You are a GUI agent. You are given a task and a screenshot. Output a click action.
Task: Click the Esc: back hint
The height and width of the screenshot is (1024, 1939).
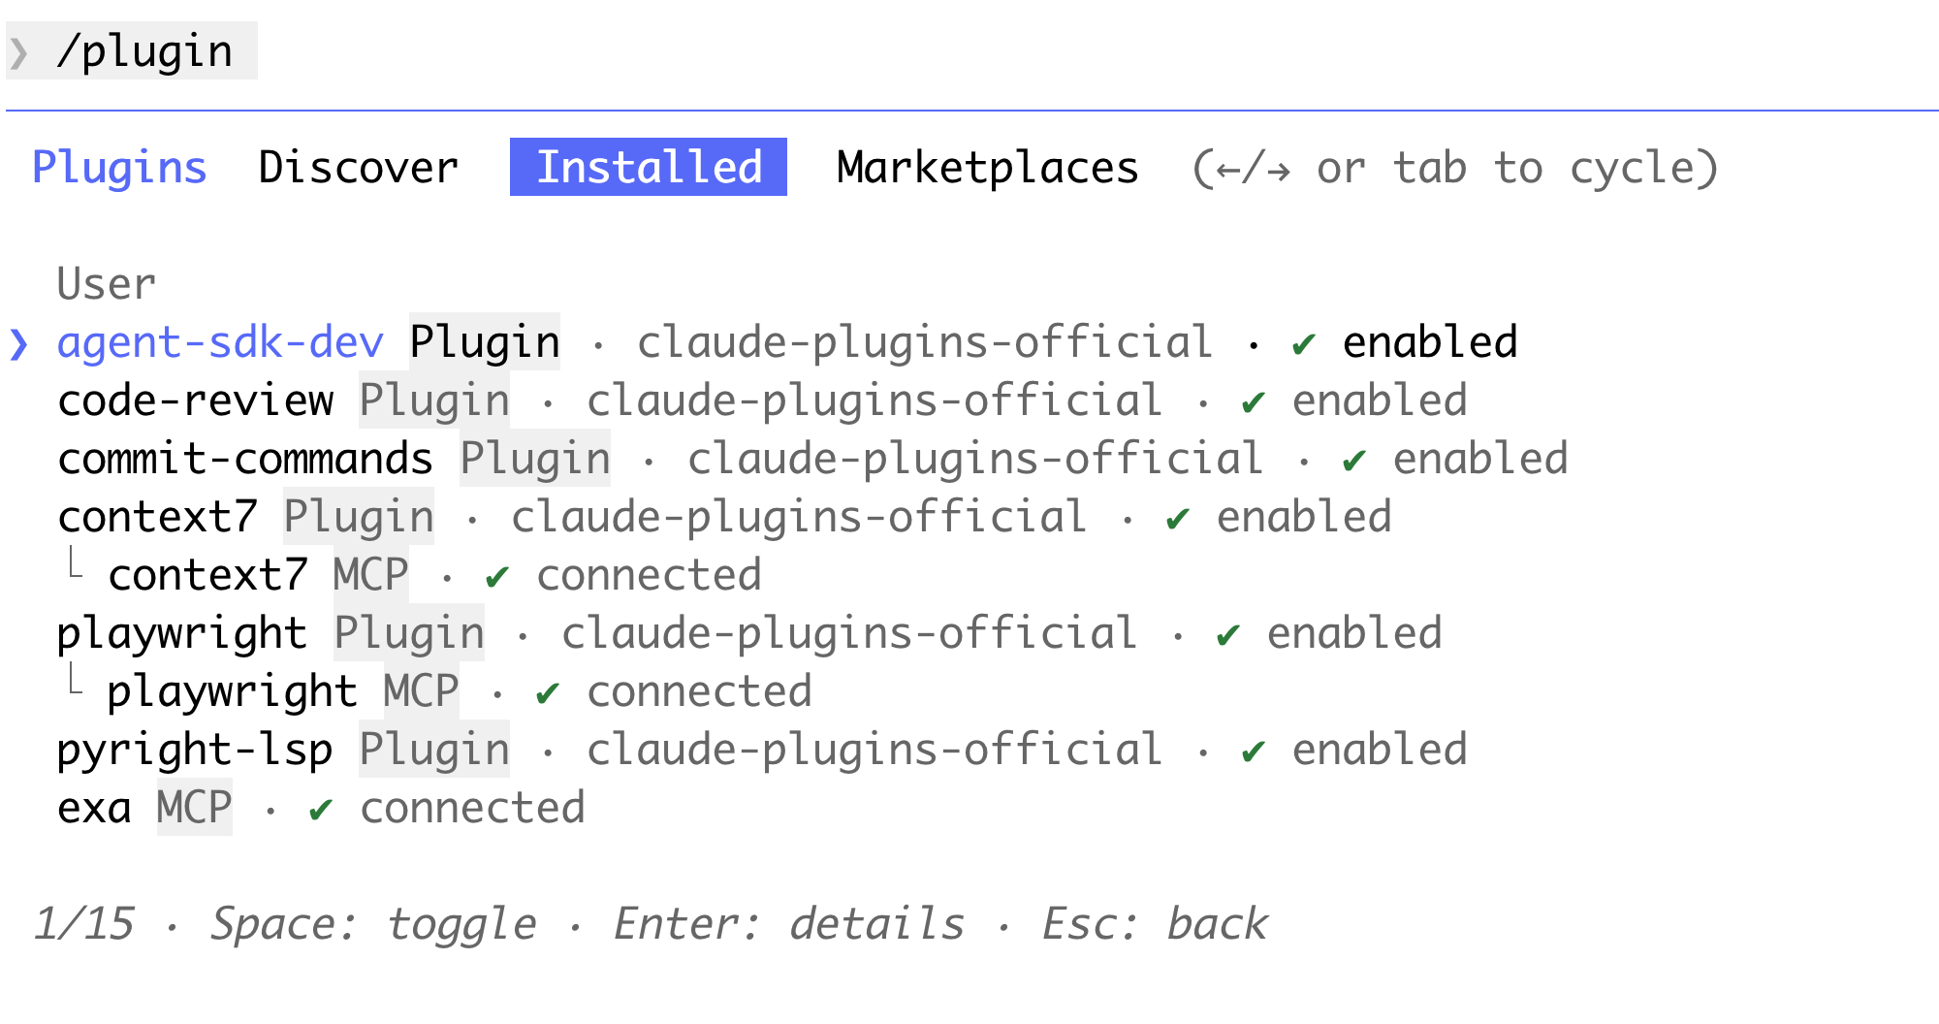pyautogui.click(x=1154, y=923)
